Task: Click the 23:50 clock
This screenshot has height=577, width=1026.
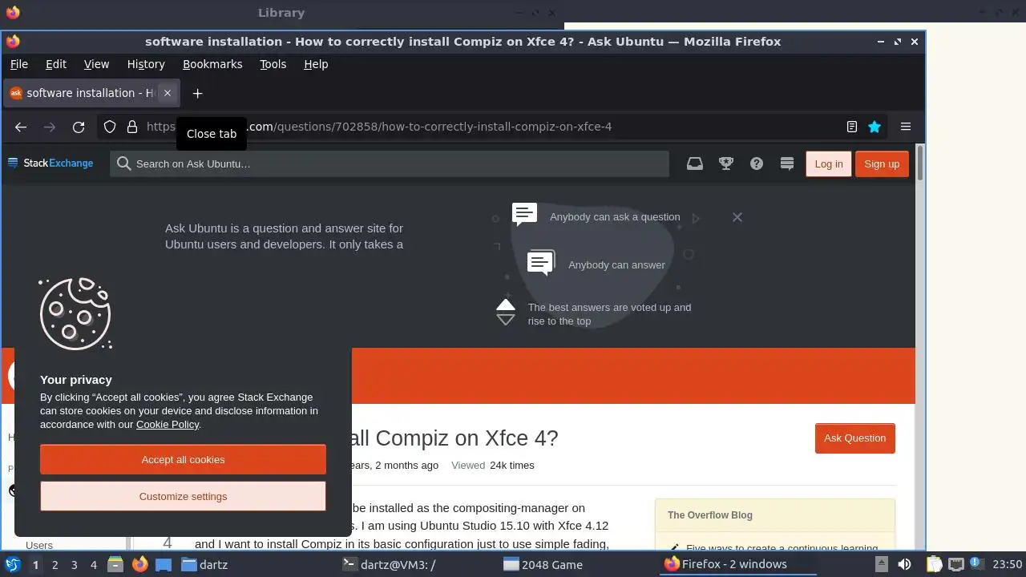Action: (1008, 564)
